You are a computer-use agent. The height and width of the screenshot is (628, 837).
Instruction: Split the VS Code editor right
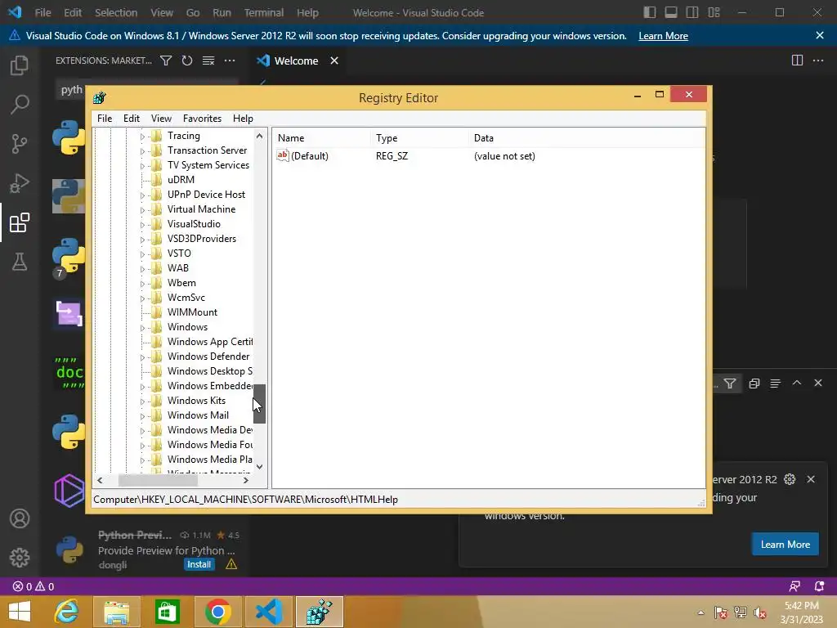[797, 61]
